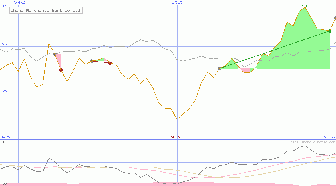The width and height of the screenshot is (336, 186).
Task: Click the 7/01/24 end date label
Action: point(329,137)
